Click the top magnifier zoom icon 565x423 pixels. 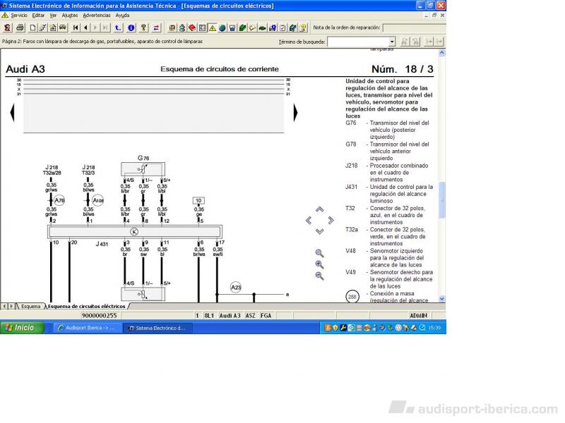click(x=320, y=253)
